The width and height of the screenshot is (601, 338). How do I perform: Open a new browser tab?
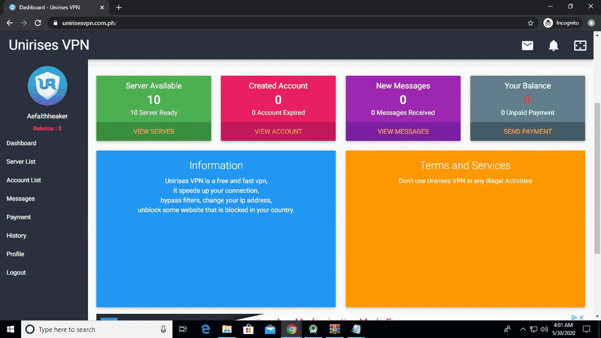(119, 7)
